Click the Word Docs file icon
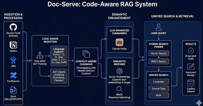The width and height of the screenshot is (203, 106). coord(13,90)
